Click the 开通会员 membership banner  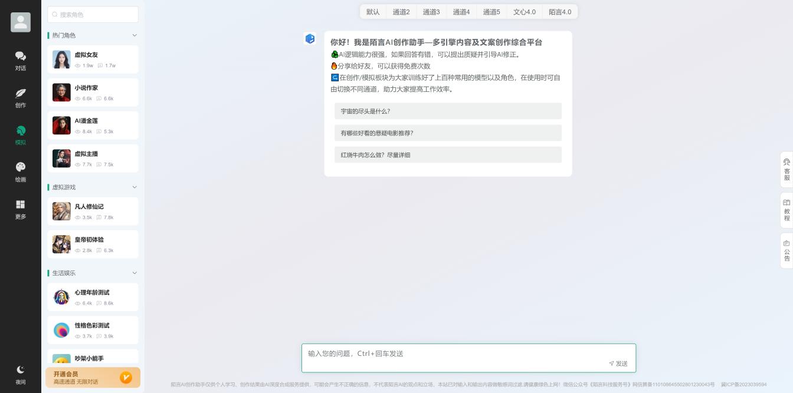93,378
